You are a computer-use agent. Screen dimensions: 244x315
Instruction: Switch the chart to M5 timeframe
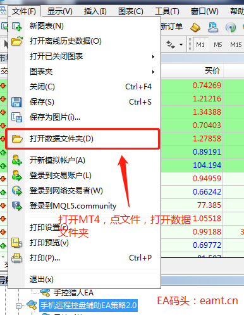pyautogui.click(x=218, y=44)
